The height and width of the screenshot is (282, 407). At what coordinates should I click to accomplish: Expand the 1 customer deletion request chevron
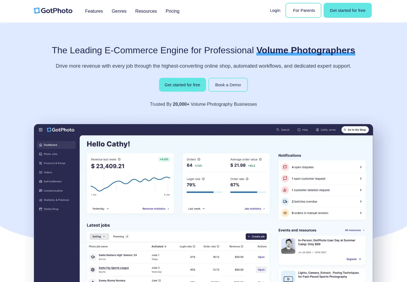pos(361,190)
